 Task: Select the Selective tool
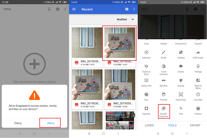(x=146, y=55)
